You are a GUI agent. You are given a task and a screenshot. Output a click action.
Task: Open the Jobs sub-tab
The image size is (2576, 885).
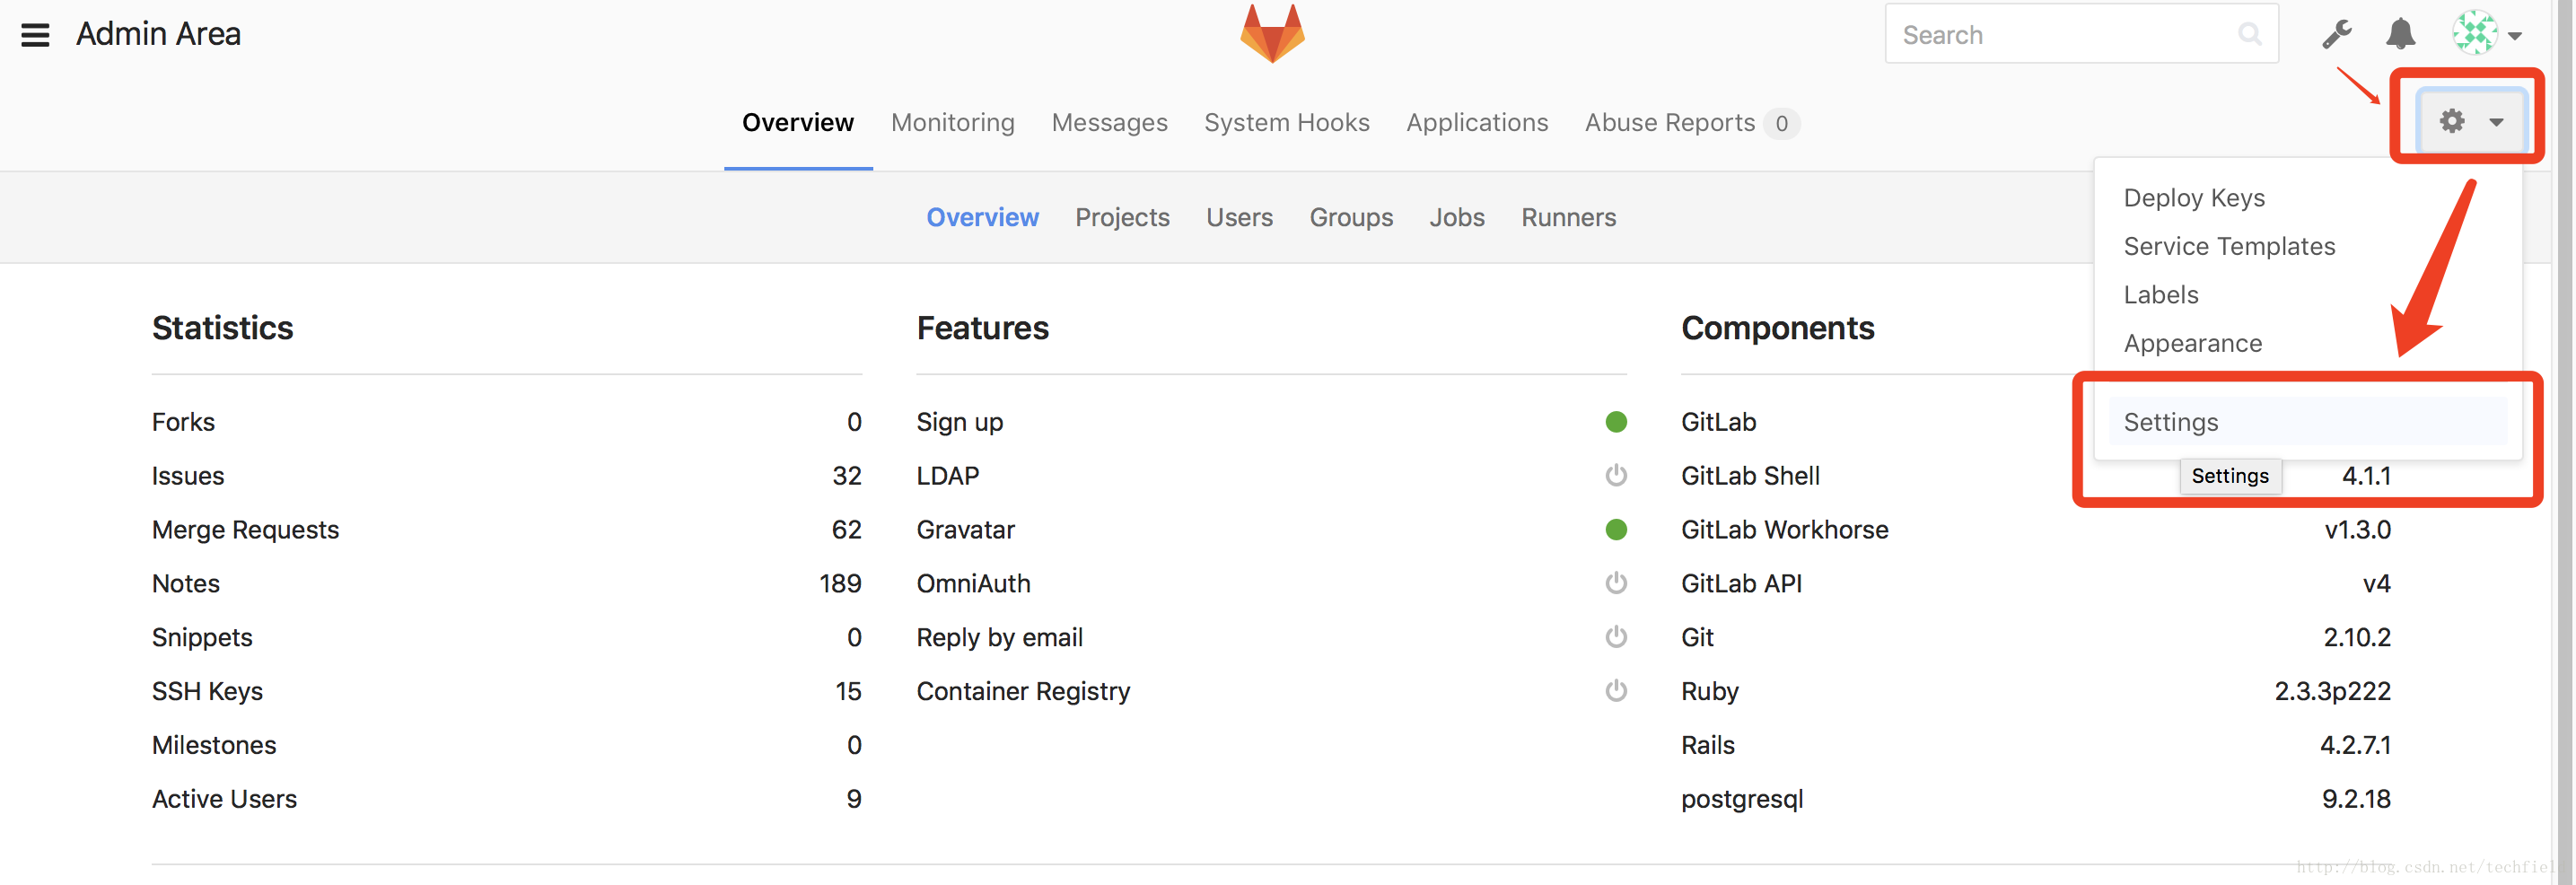1457,217
